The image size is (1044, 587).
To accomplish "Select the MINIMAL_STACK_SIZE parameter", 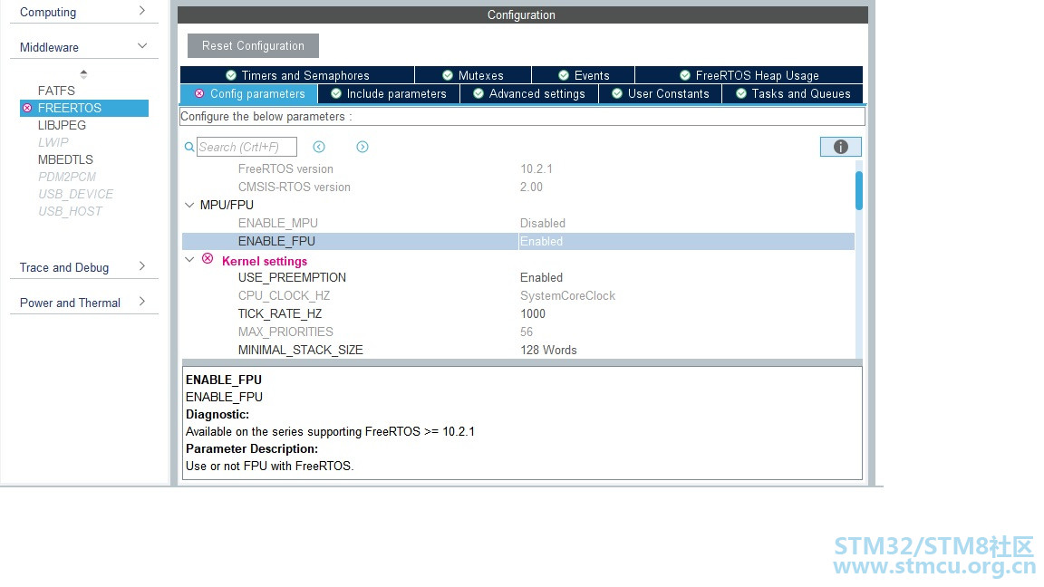I will (300, 350).
